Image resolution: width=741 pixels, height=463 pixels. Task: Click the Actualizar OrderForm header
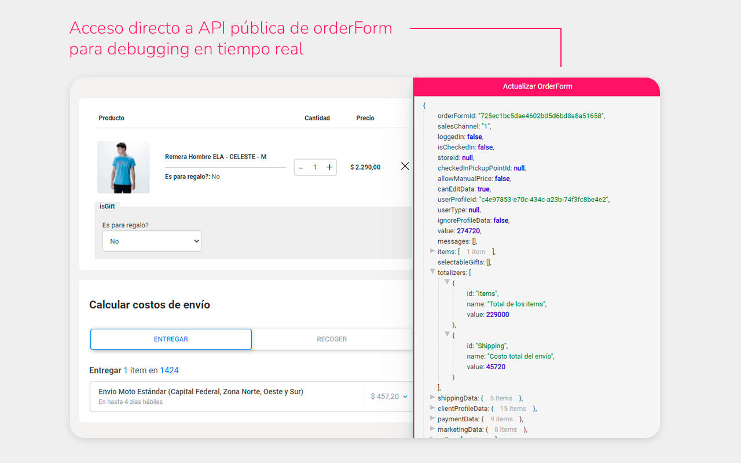click(537, 86)
